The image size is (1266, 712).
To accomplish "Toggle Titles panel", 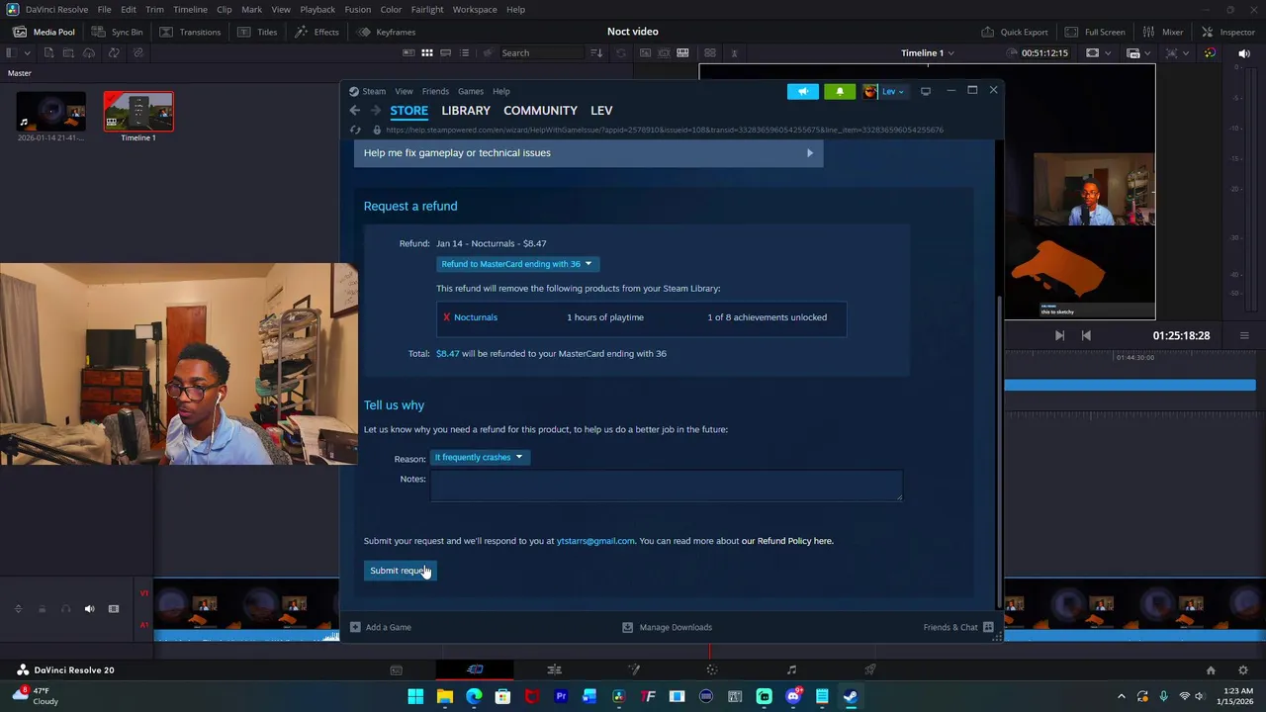I will point(257,32).
